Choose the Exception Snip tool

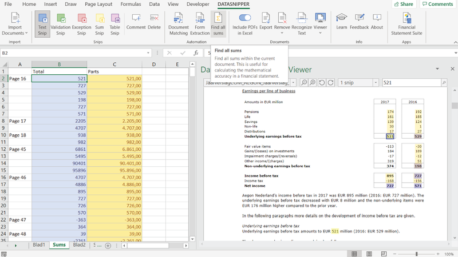81,23
